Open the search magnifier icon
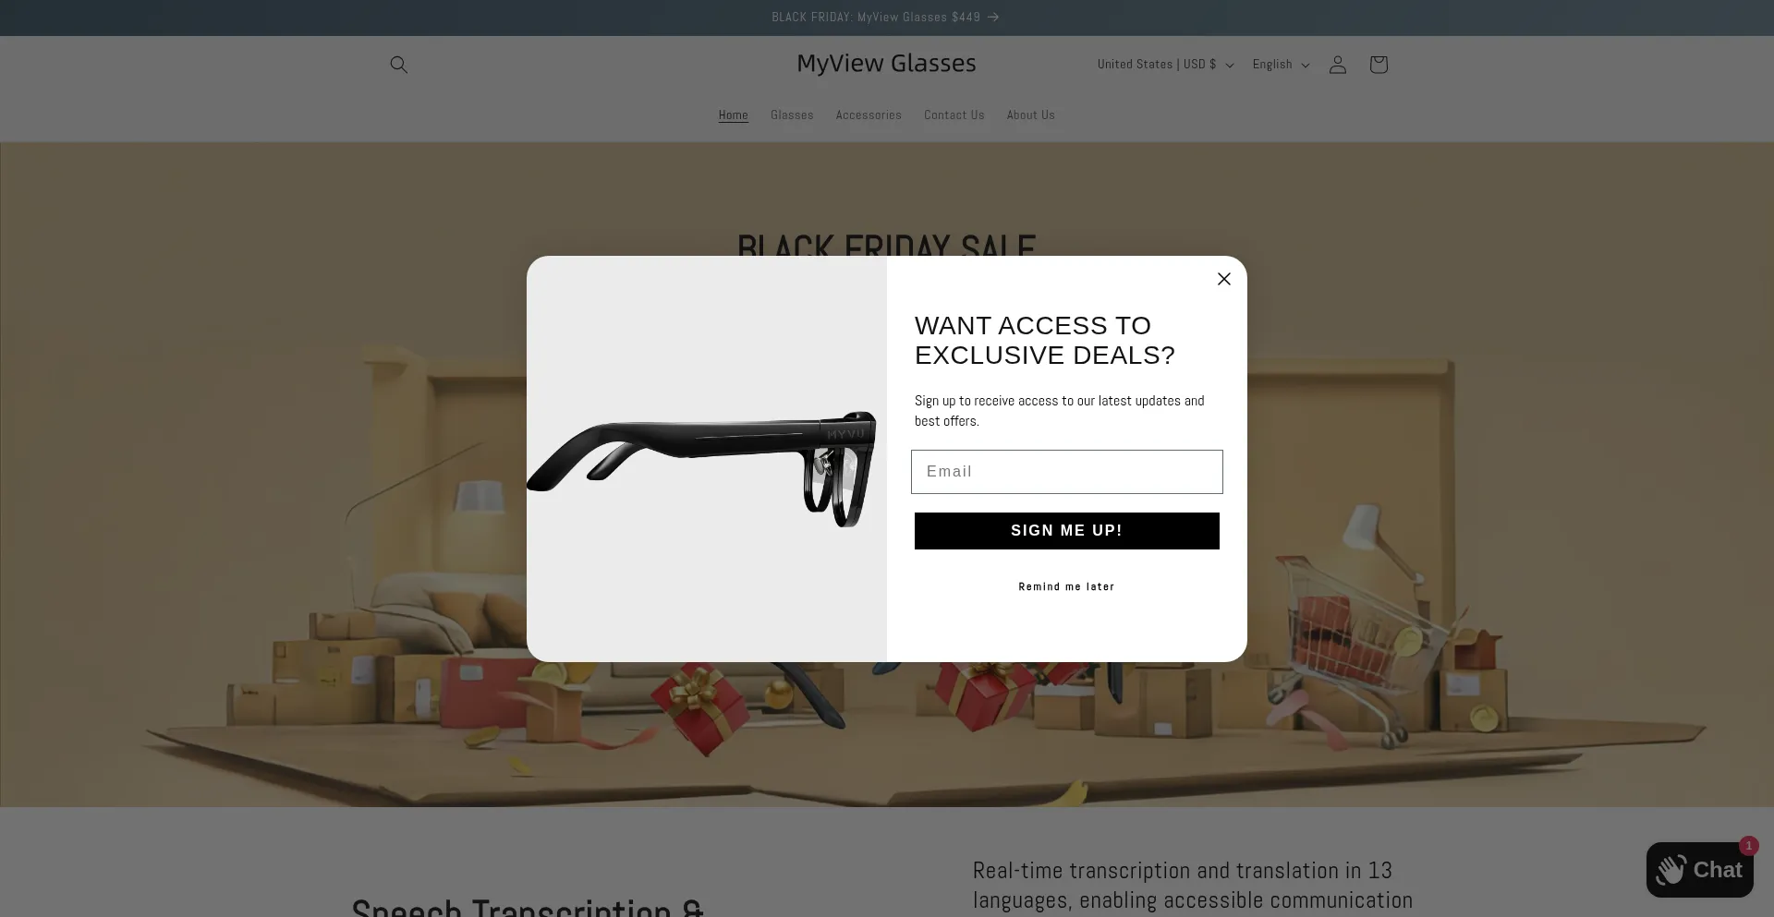 tap(398, 65)
